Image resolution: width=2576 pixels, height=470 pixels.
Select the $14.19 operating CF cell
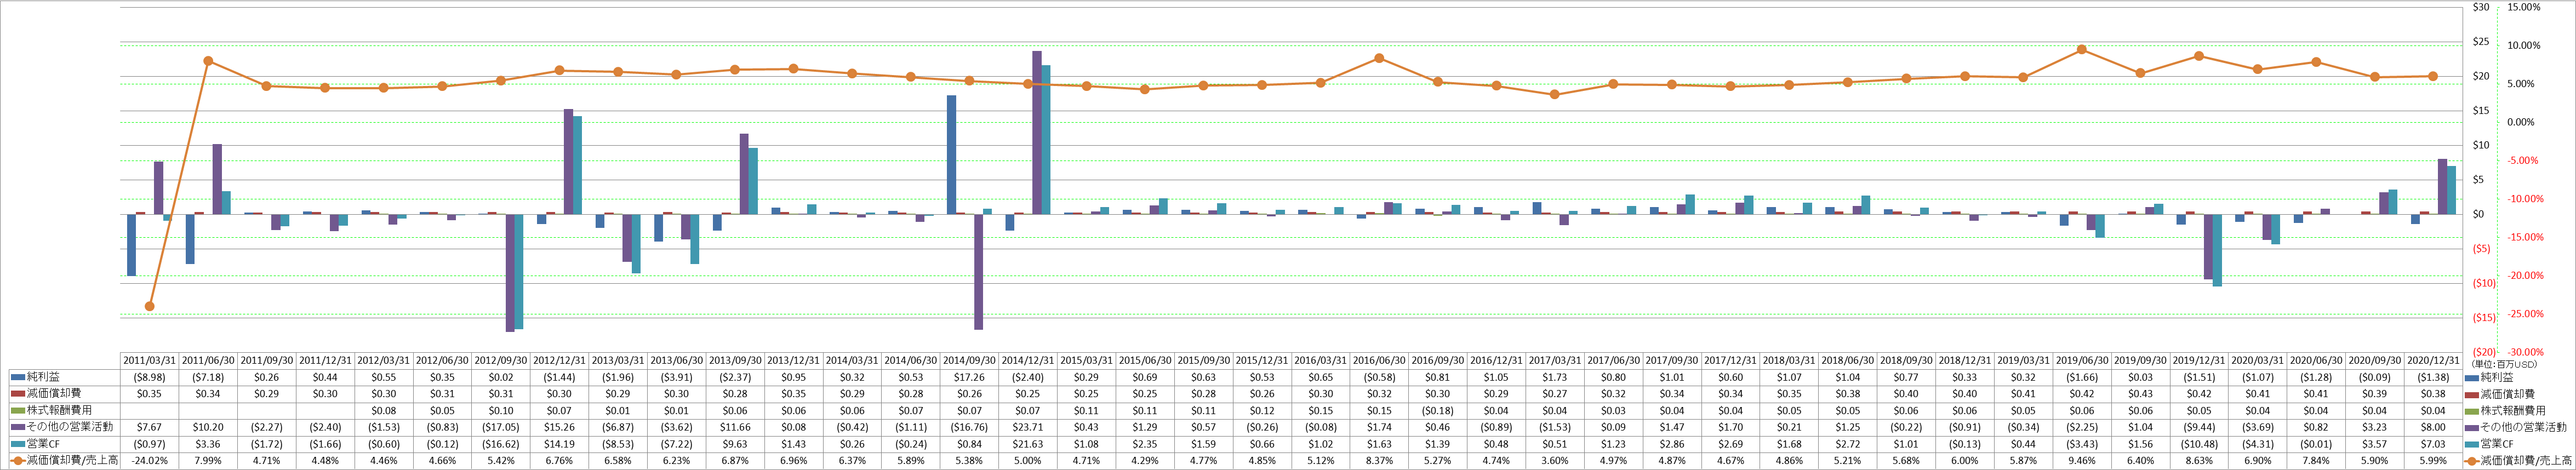559,444
